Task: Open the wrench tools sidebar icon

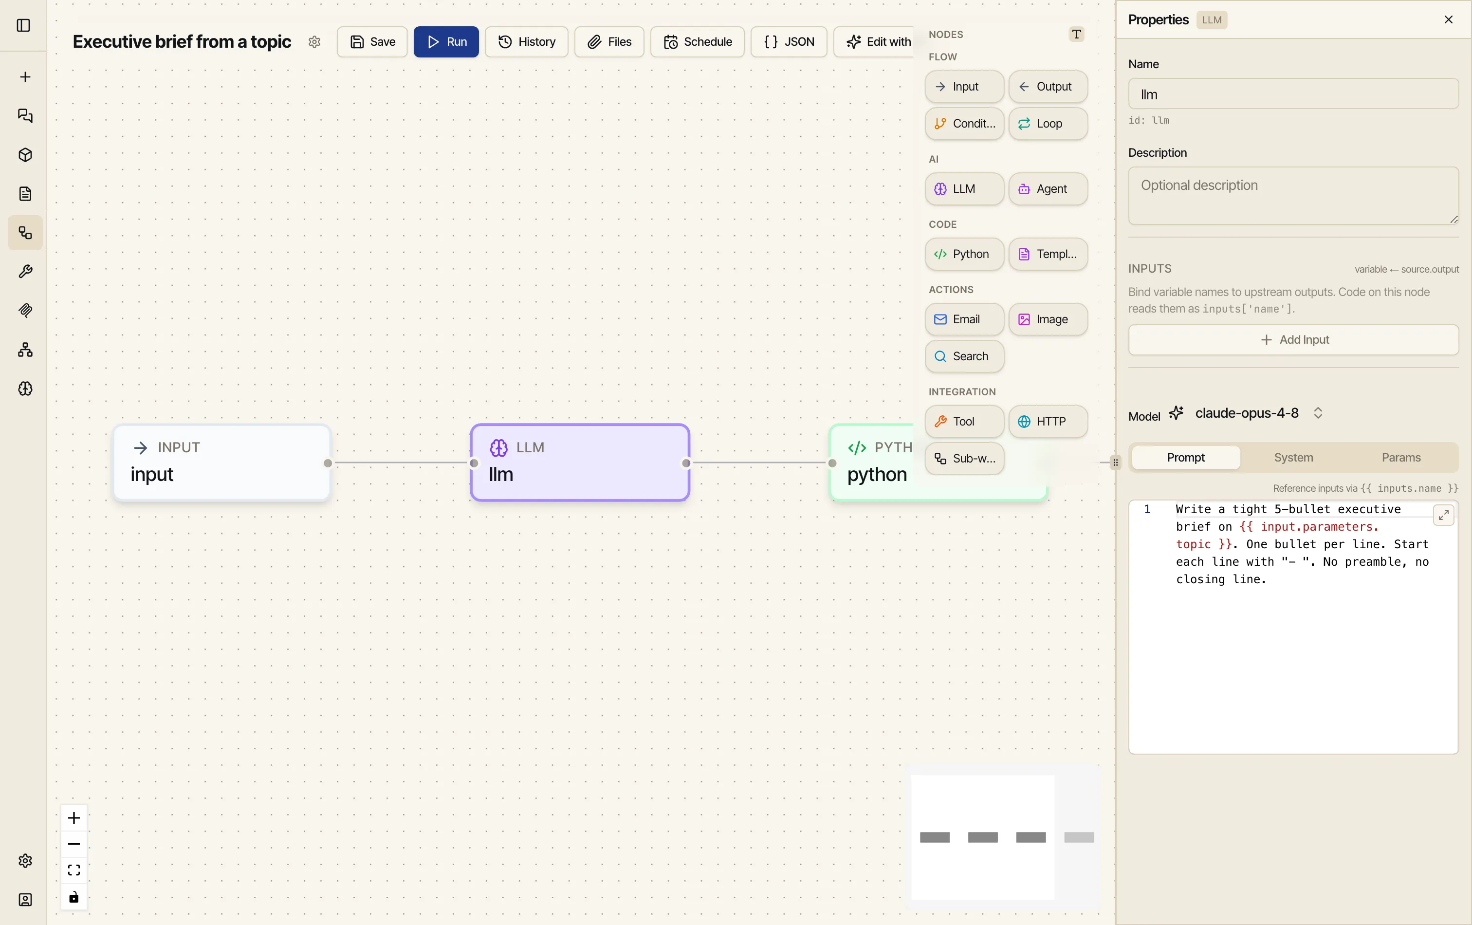Action: click(x=25, y=272)
